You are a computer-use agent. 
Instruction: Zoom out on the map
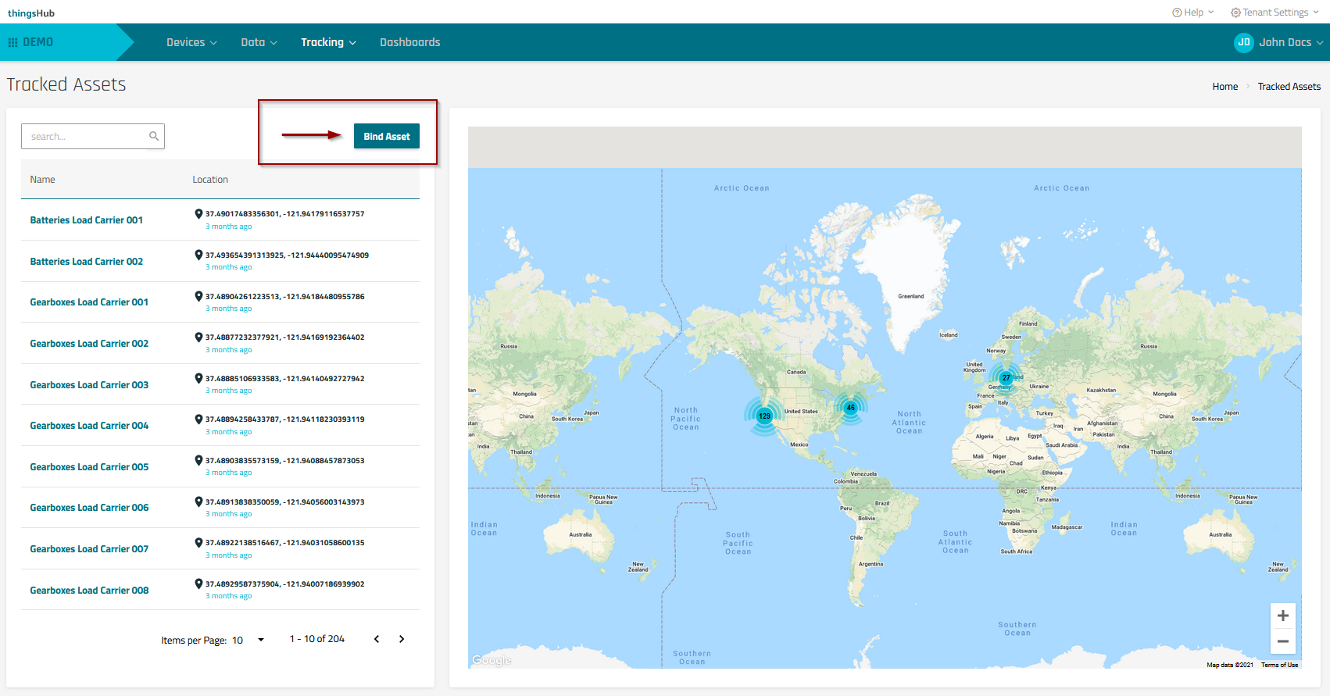pos(1282,641)
